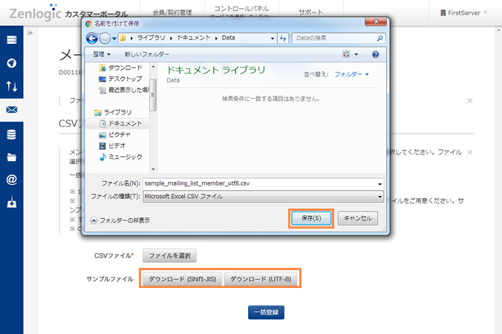Open help via blue question mark icon
502x334 pixels.
pyautogui.click(x=375, y=54)
